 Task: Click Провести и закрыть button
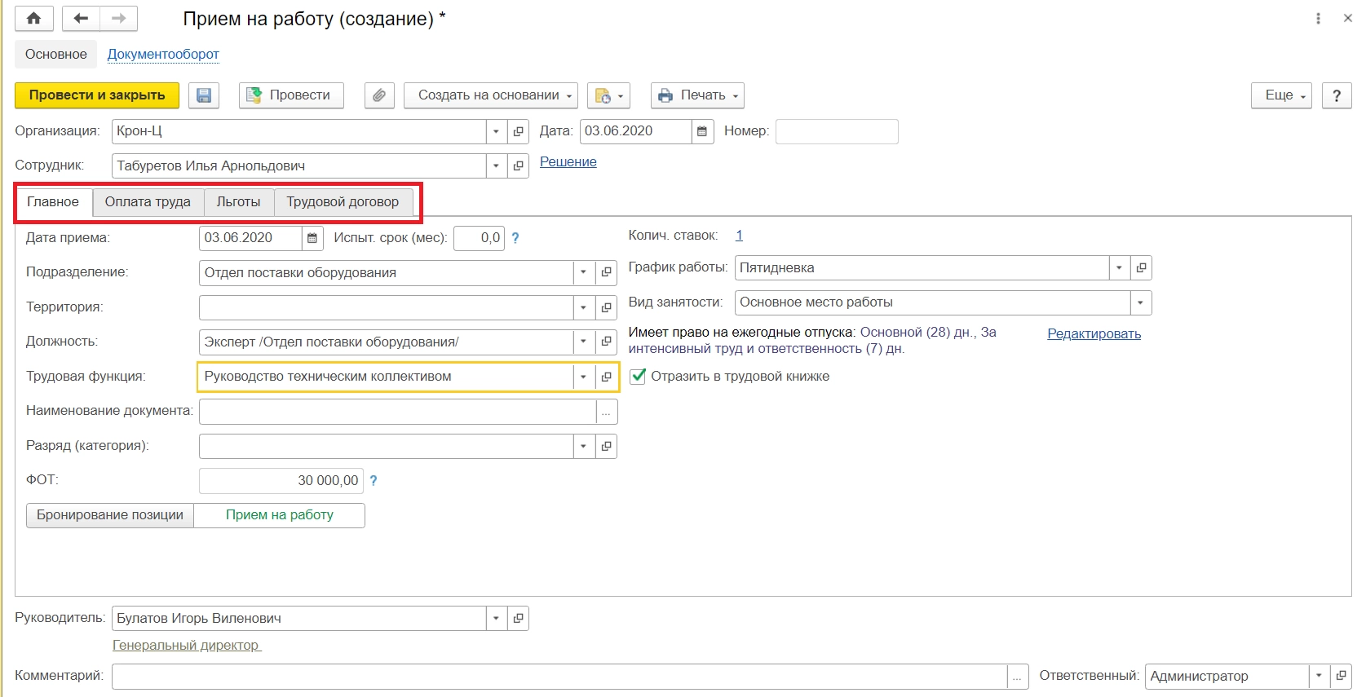pyautogui.click(x=97, y=95)
